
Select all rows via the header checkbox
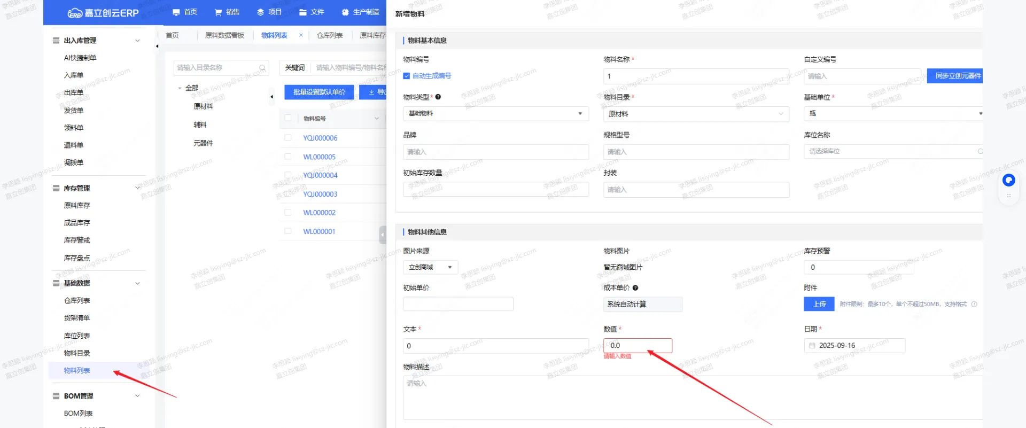pos(288,118)
